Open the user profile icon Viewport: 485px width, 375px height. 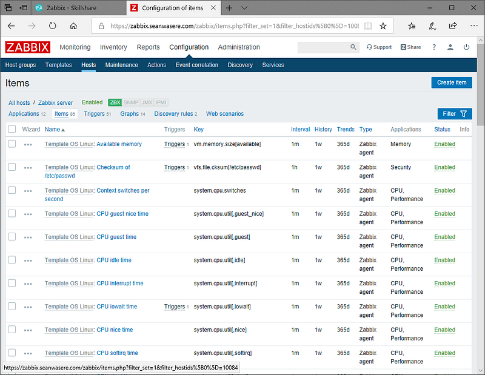point(450,47)
